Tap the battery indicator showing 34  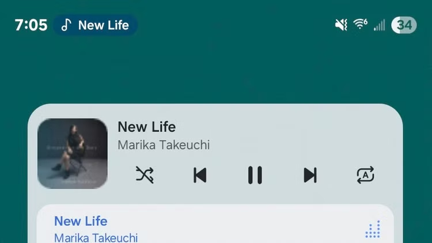point(404,25)
